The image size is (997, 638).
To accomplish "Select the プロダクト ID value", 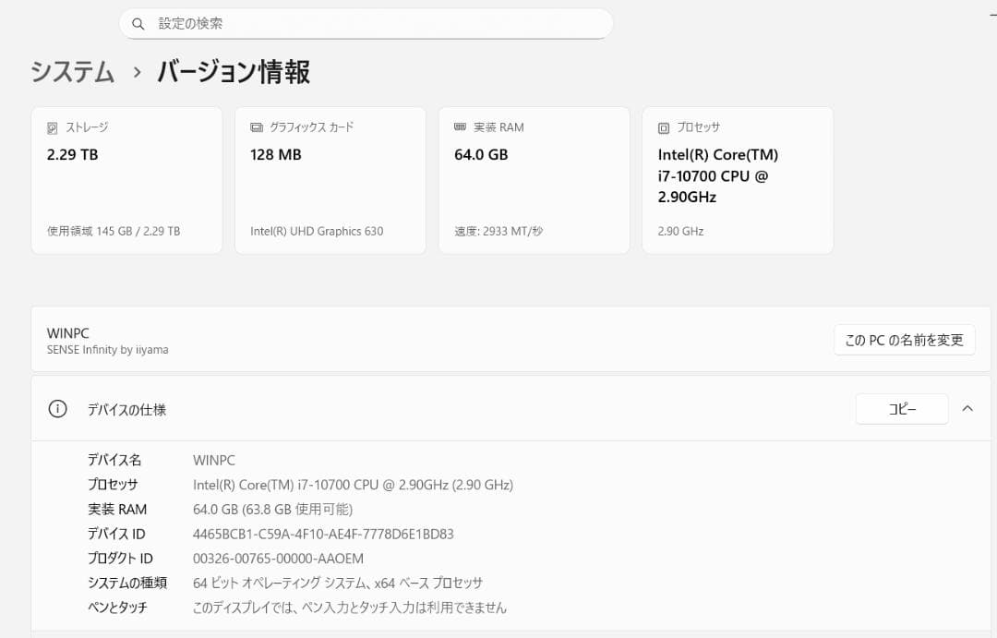I will pyautogui.click(x=277, y=558).
